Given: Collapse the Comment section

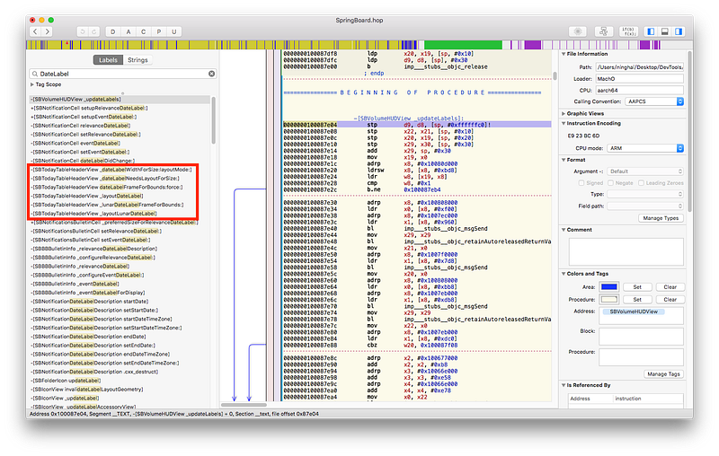Looking at the screenshot, I should [x=564, y=230].
